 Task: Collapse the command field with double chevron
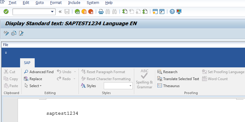[x=60, y=12]
